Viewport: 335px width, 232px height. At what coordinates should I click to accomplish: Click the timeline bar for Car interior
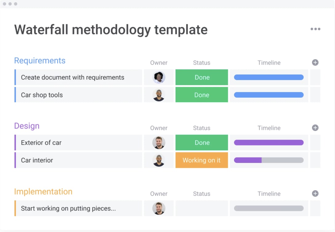[268, 160]
